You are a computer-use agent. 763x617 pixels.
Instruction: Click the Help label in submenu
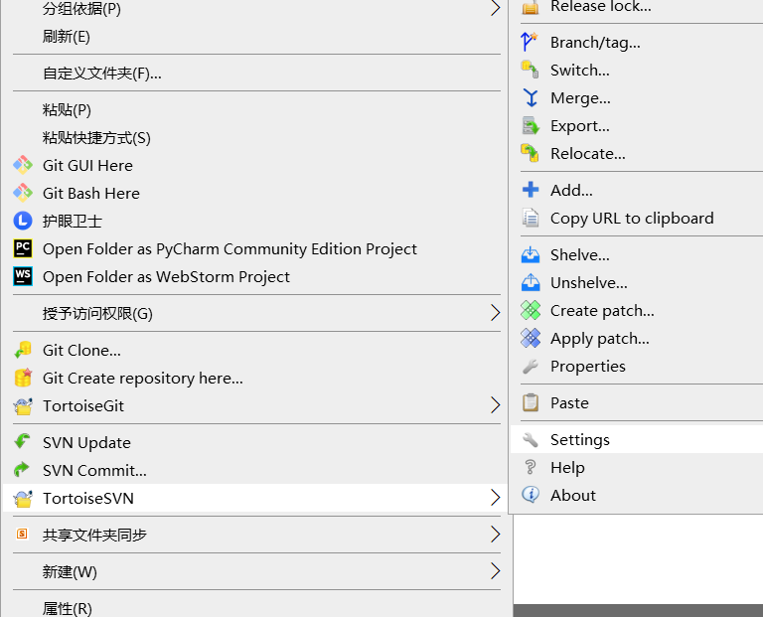pyautogui.click(x=567, y=468)
